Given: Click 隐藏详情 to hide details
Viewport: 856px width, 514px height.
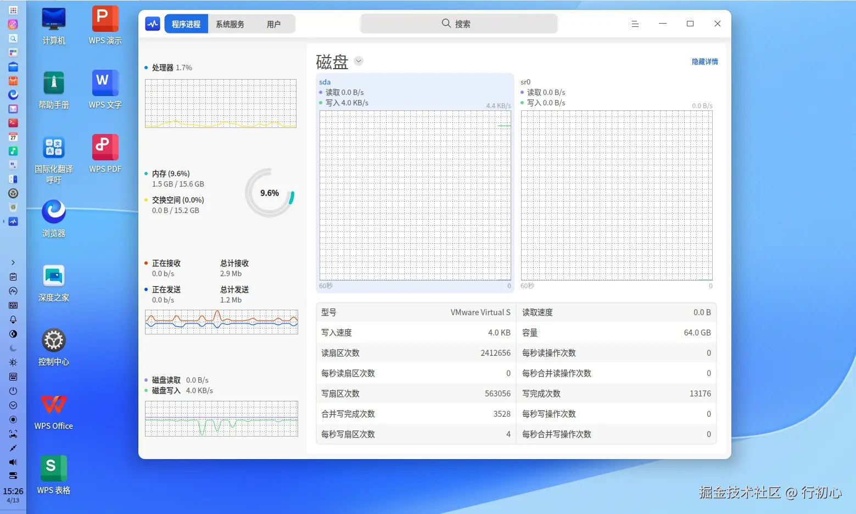Looking at the screenshot, I should pos(705,62).
